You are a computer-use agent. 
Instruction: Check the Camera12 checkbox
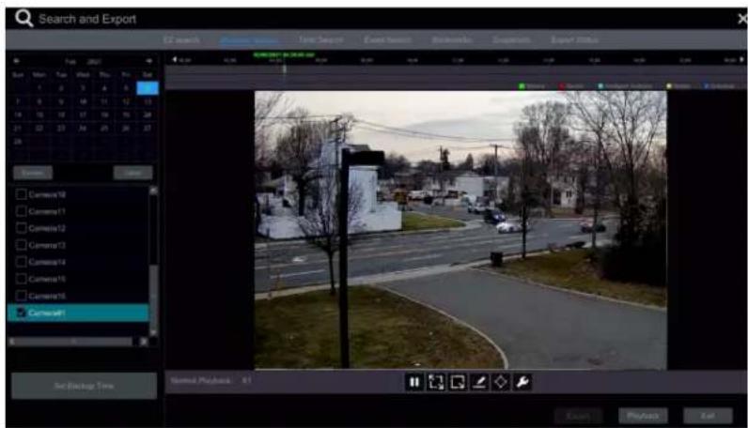21,228
